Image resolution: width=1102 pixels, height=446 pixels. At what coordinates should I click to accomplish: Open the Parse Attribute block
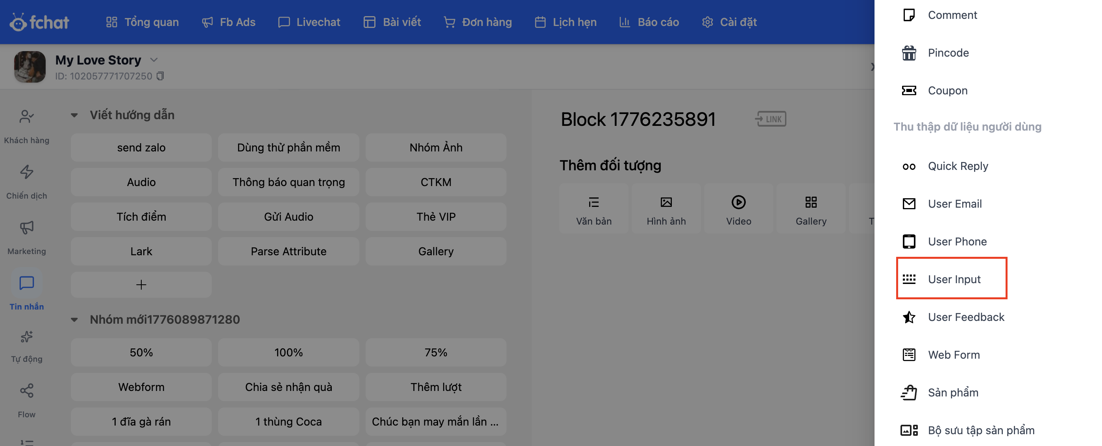pos(288,251)
